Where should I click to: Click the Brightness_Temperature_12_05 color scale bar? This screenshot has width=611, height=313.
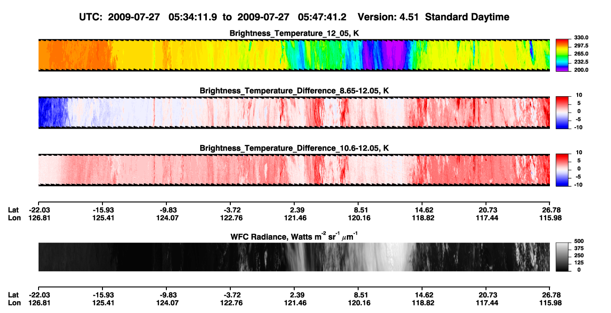click(x=563, y=55)
